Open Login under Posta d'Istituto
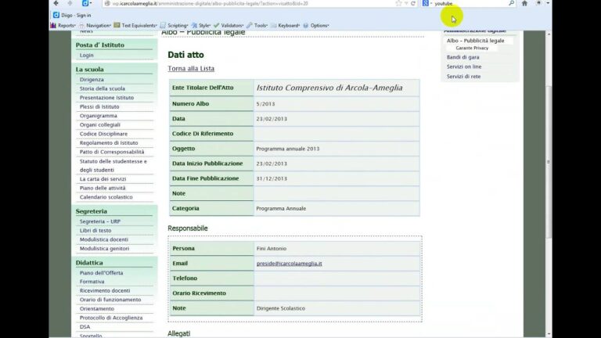This screenshot has width=601, height=338. (87, 56)
